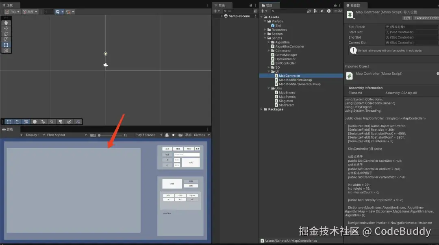The height and width of the screenshot is (245, 439).
Task: Open the Display 1 dropdown
Action: click(35, 135)
